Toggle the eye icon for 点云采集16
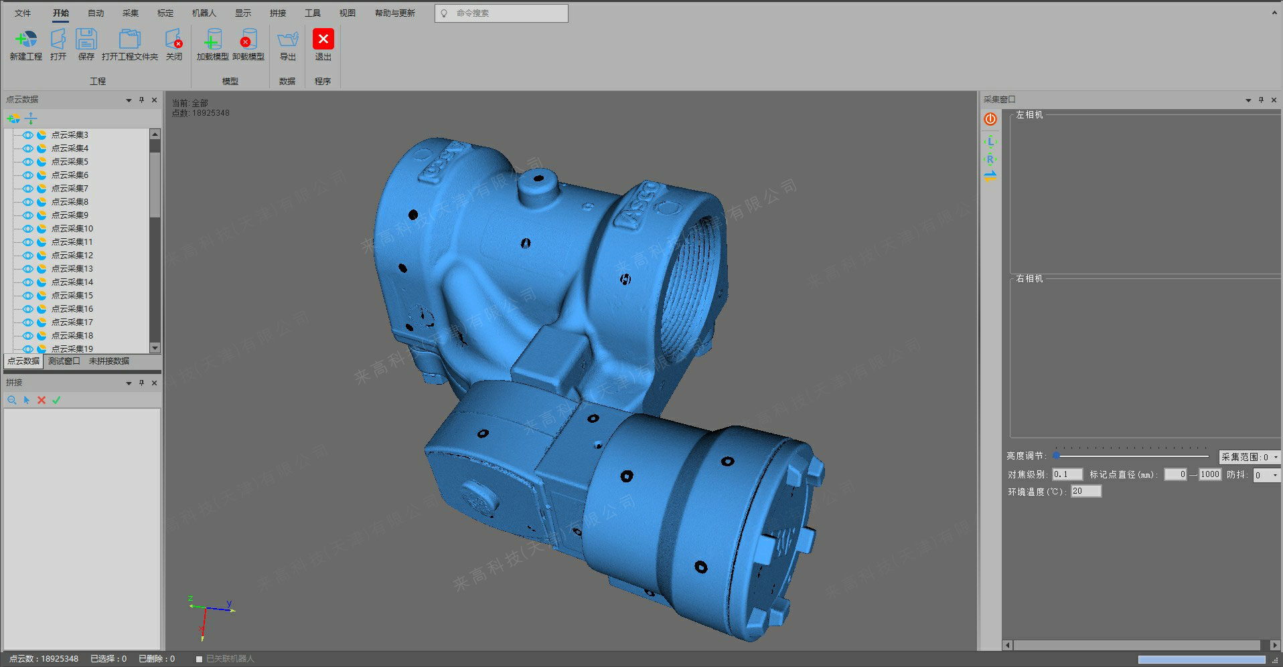This screenshot has height=667, width=1283. pyautogui.click(x=28, y=309)
